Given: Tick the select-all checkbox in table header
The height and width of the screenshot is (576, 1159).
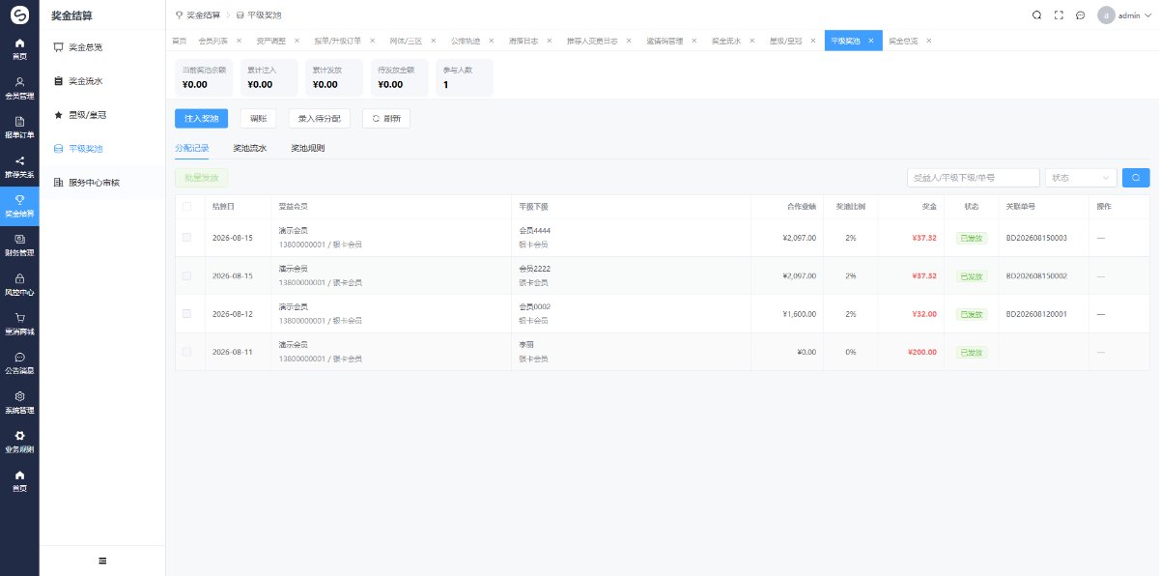Looking at the screenshot, I should (186, 206).
